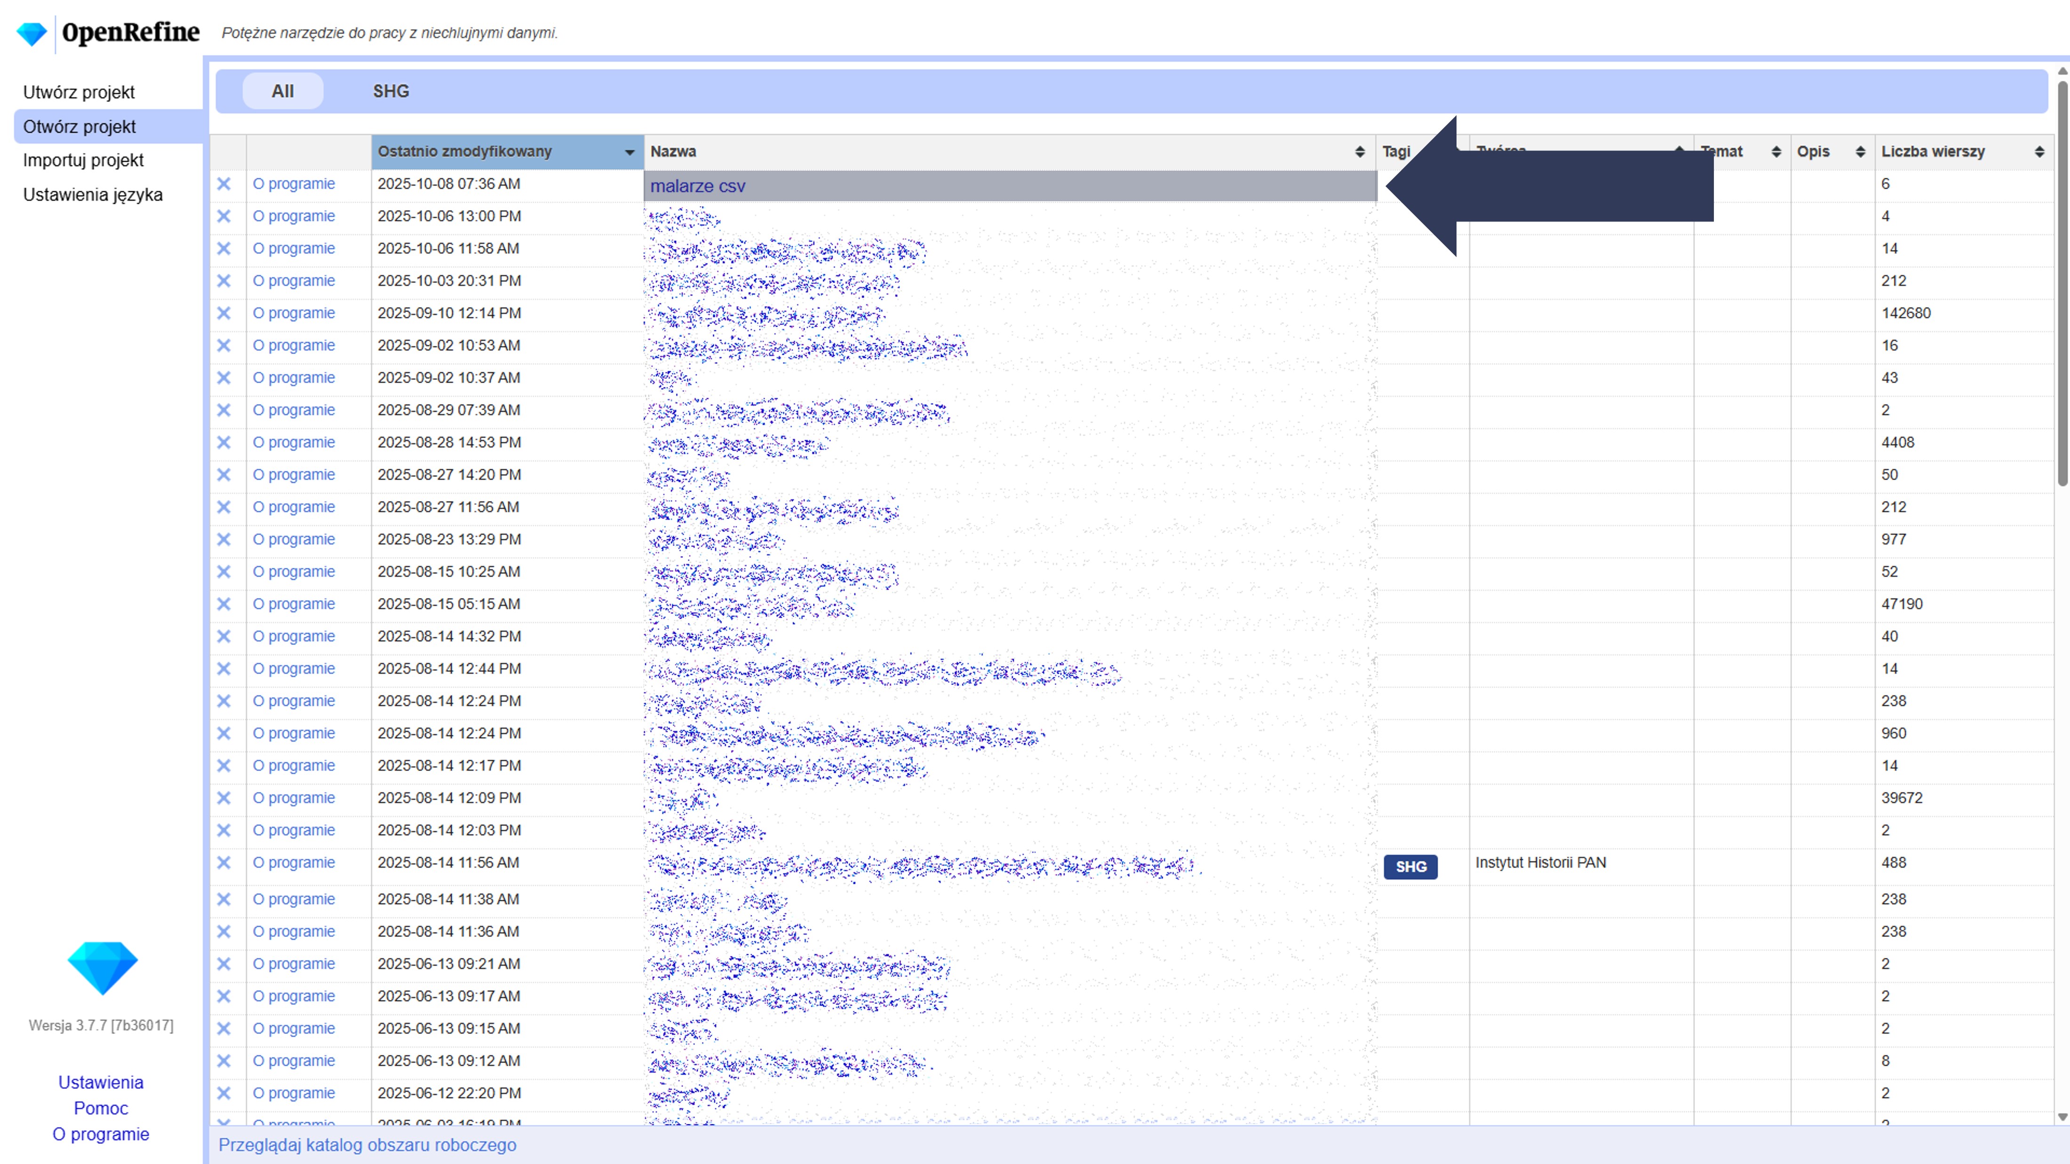
Task: Click the vertical scrollbar of project list
Action: (x=2062, y=281)
